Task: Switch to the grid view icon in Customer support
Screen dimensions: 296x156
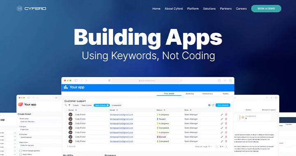Action: pos(209,105)
